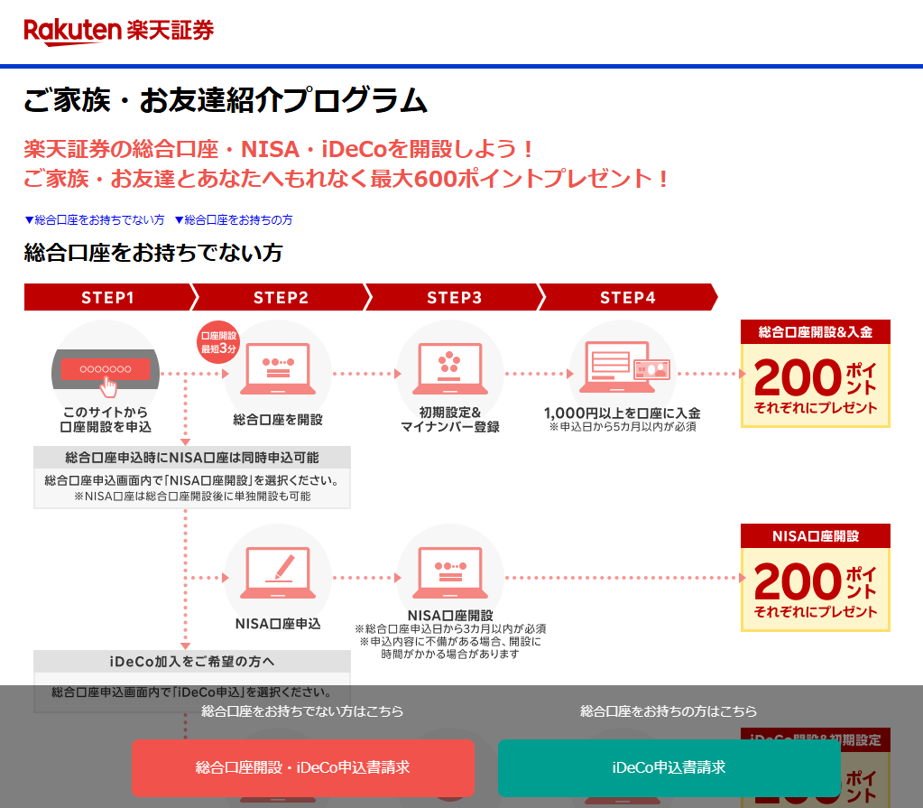Image resolution: width=923 pixels, height=808 pixels.
Task: Jump to 総合口座をお持ちでない方 anchor link
Action: click(x=94, y=219)
